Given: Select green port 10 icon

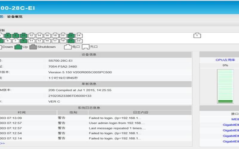Looking at the screenshot, I should 24,35.
